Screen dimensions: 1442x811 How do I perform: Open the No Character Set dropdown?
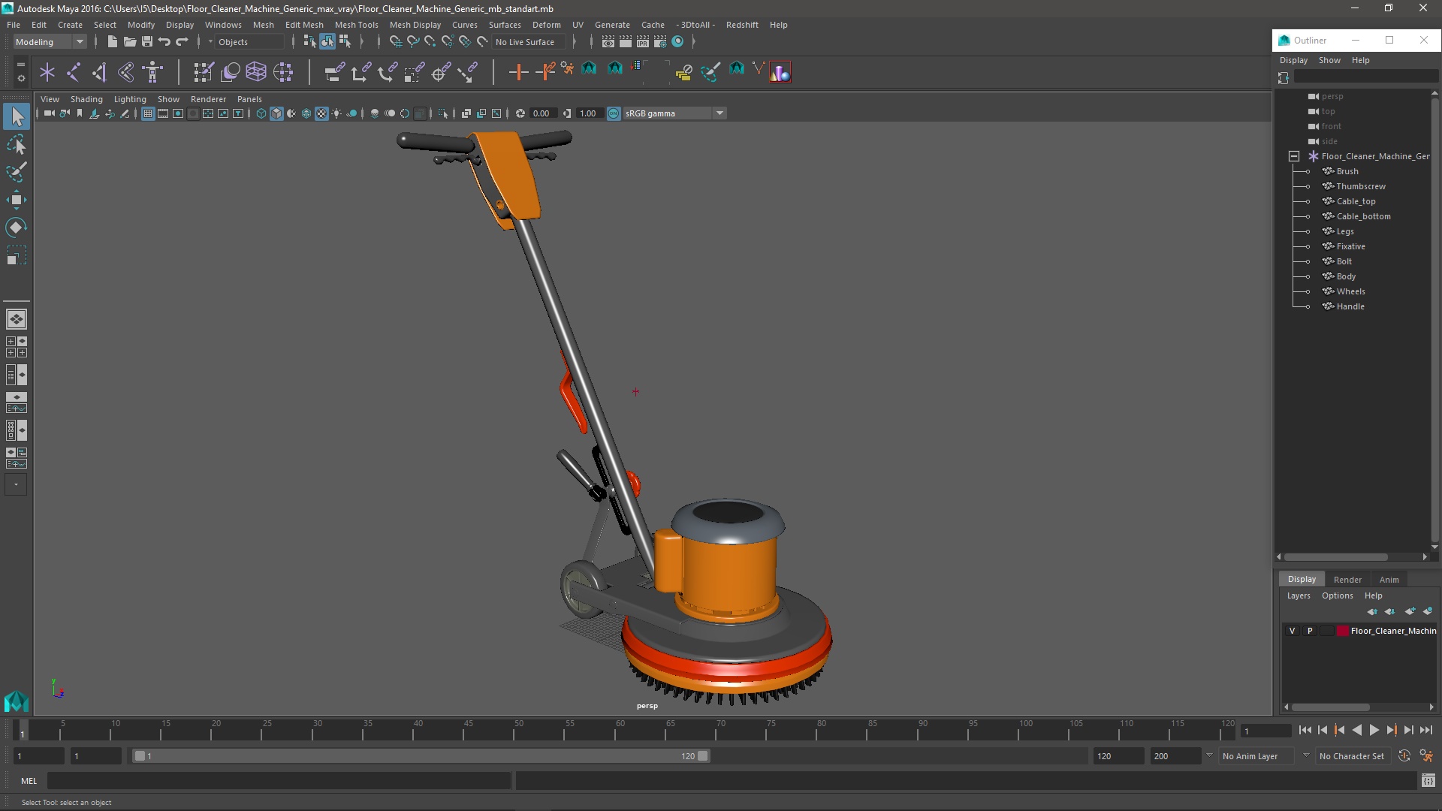1355,756
